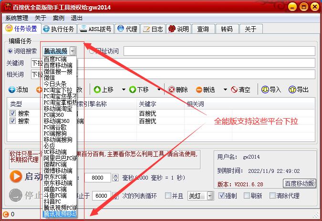
Task: Click the 退出 menu item
Action: [x=77, y=18]
